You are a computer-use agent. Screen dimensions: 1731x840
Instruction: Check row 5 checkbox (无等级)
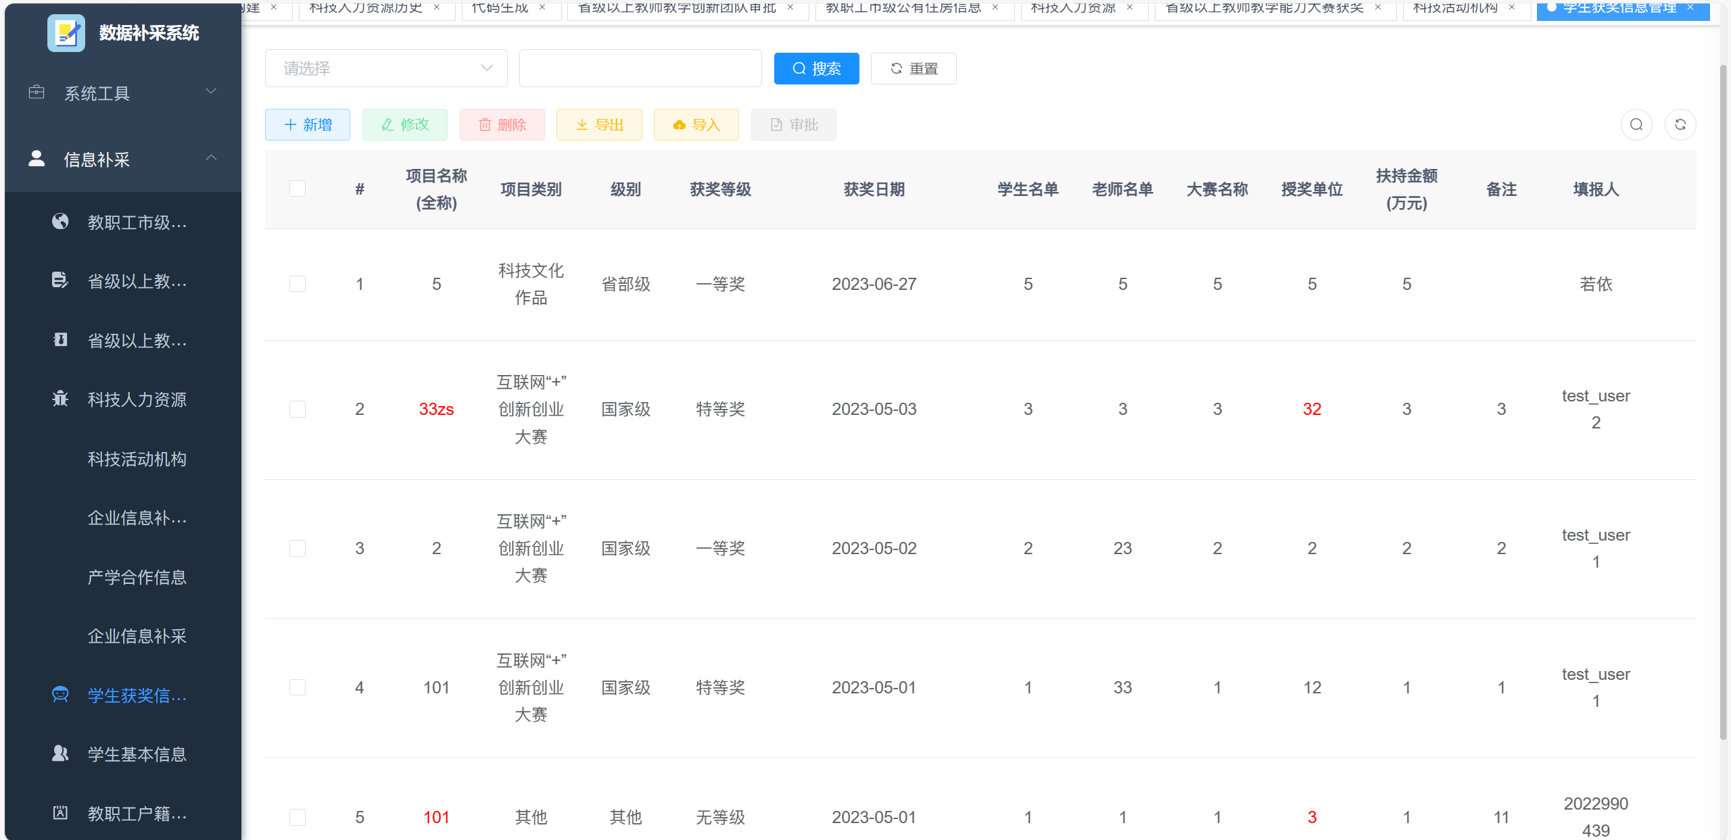[298, 817]
